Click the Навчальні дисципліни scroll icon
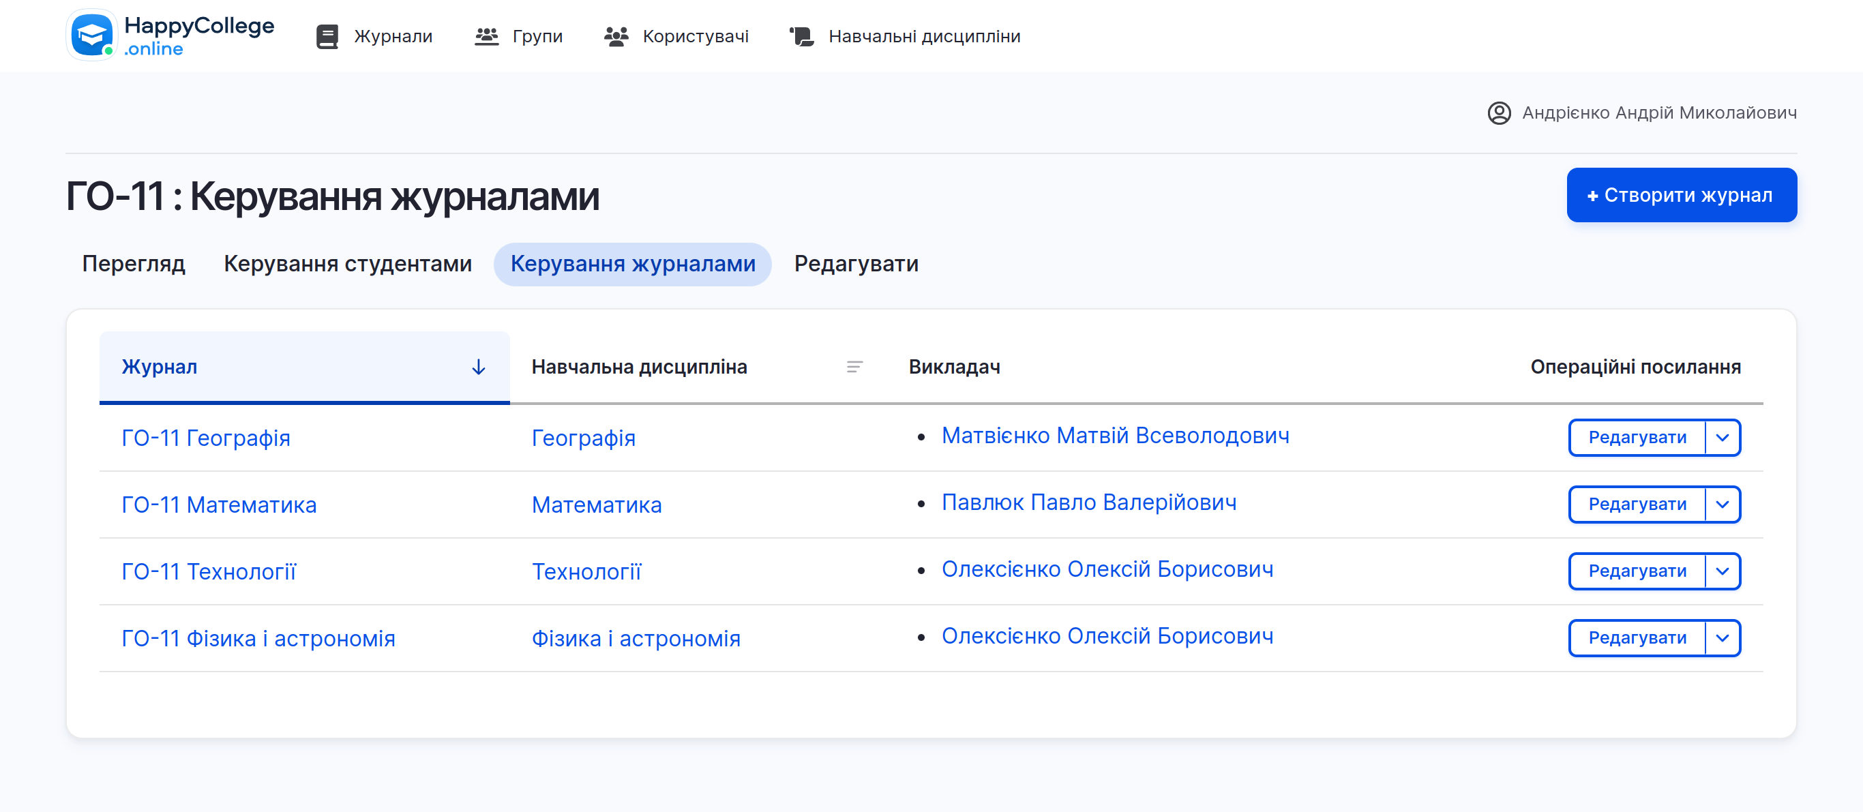 coord(801,36)
